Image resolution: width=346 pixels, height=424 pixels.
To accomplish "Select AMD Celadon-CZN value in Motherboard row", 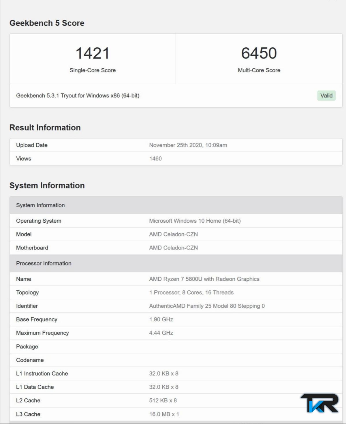I will 174,248.
